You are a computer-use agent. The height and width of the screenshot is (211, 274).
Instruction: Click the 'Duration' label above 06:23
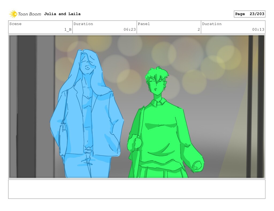pyautogui.click(x=83, y=24)
